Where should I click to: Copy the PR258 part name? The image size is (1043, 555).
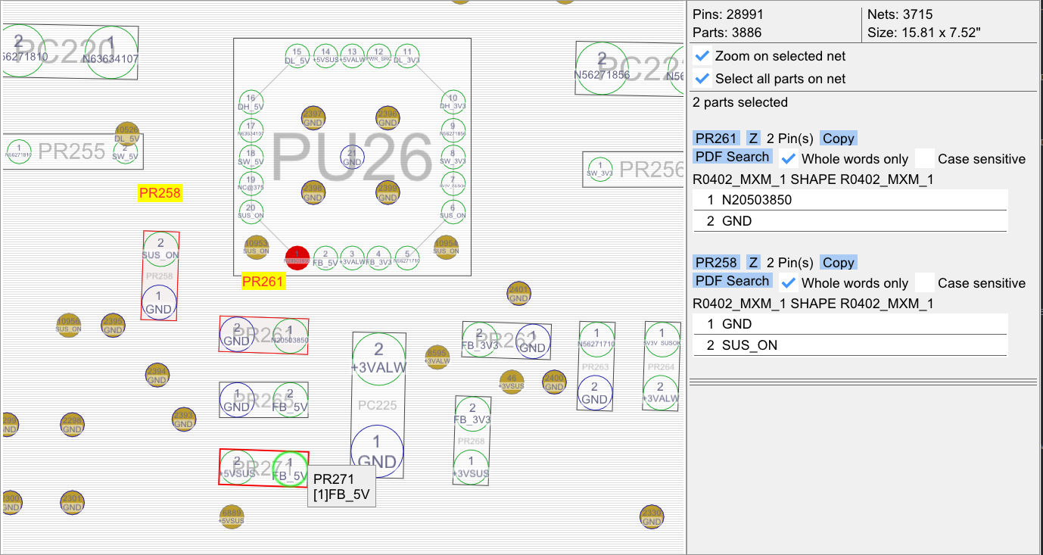point(838,262)
